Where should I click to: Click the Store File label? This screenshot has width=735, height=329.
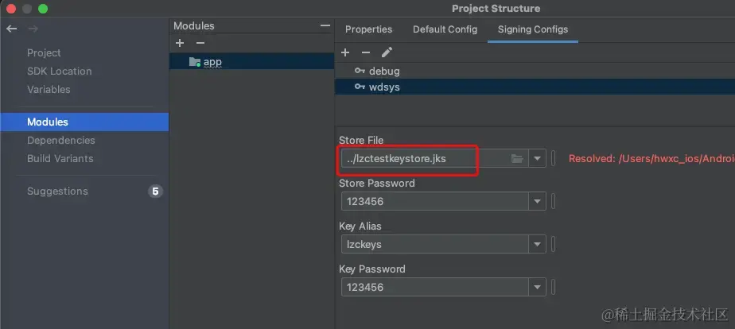pyautogui.click(x=361, y=140)
